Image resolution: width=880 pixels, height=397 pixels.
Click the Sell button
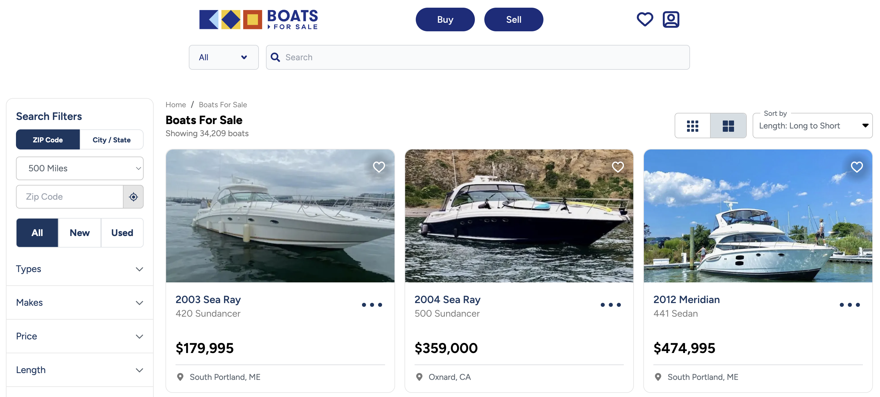tap(514, 19)
